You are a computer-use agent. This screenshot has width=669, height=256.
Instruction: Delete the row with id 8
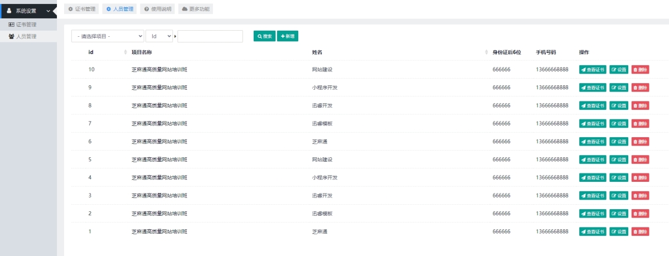[640, 105]
